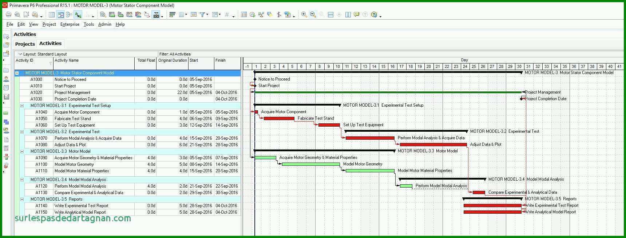626x238 pixels.
Task: Select the A1020 Project Management row
Action: point(130,93)
